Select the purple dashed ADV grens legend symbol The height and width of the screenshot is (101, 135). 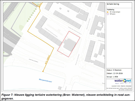pyautogui.click(x=108, y=14)
